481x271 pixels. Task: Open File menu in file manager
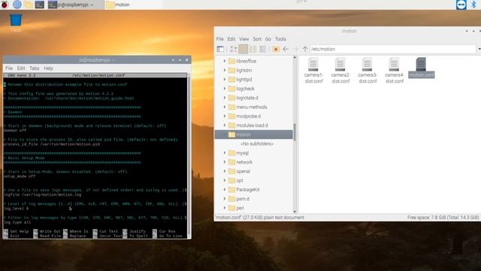click(x=220, y=39)
